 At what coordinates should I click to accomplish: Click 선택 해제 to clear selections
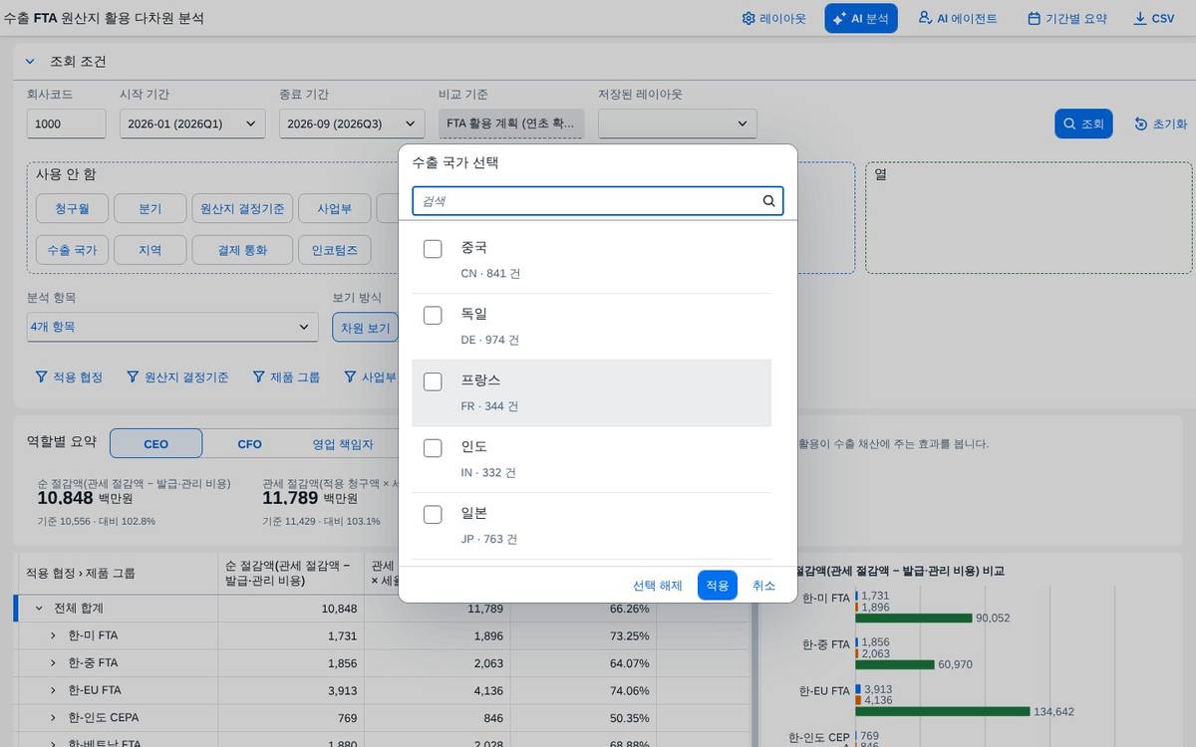(x=658, y=586)
